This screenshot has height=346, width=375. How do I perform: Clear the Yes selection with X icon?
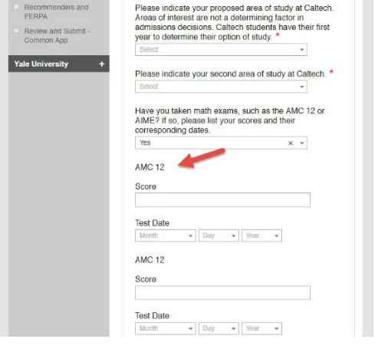point(291,143)
